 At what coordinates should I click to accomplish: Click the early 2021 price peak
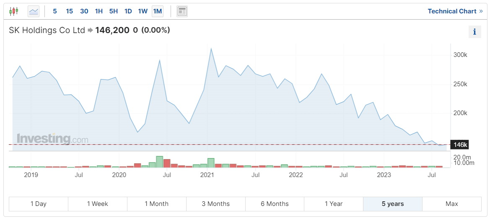[211, 49]
